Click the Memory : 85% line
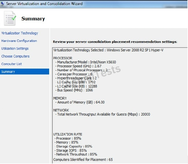188x164 pixels. [66, 142]
